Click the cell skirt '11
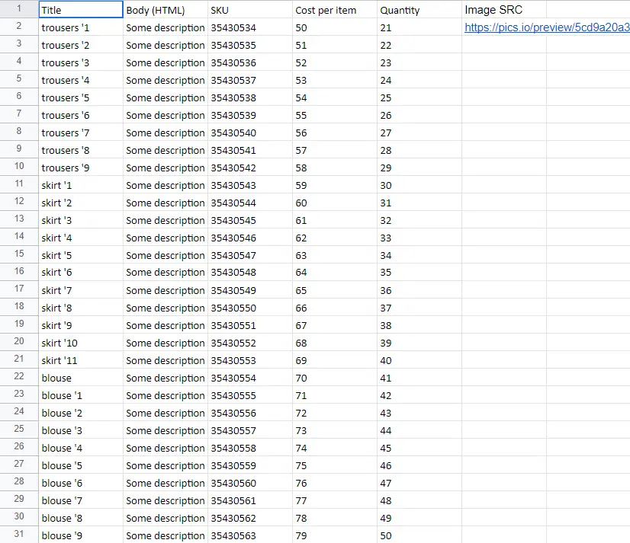 (x=81, y=360)
